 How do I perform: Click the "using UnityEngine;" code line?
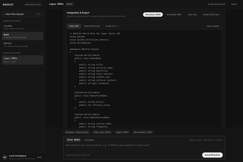pos(80,43)
